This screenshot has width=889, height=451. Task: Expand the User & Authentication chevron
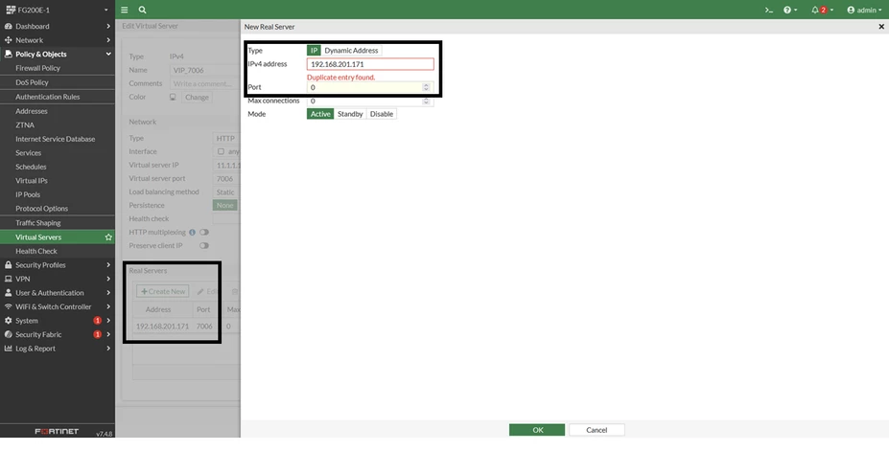(108, 293)
